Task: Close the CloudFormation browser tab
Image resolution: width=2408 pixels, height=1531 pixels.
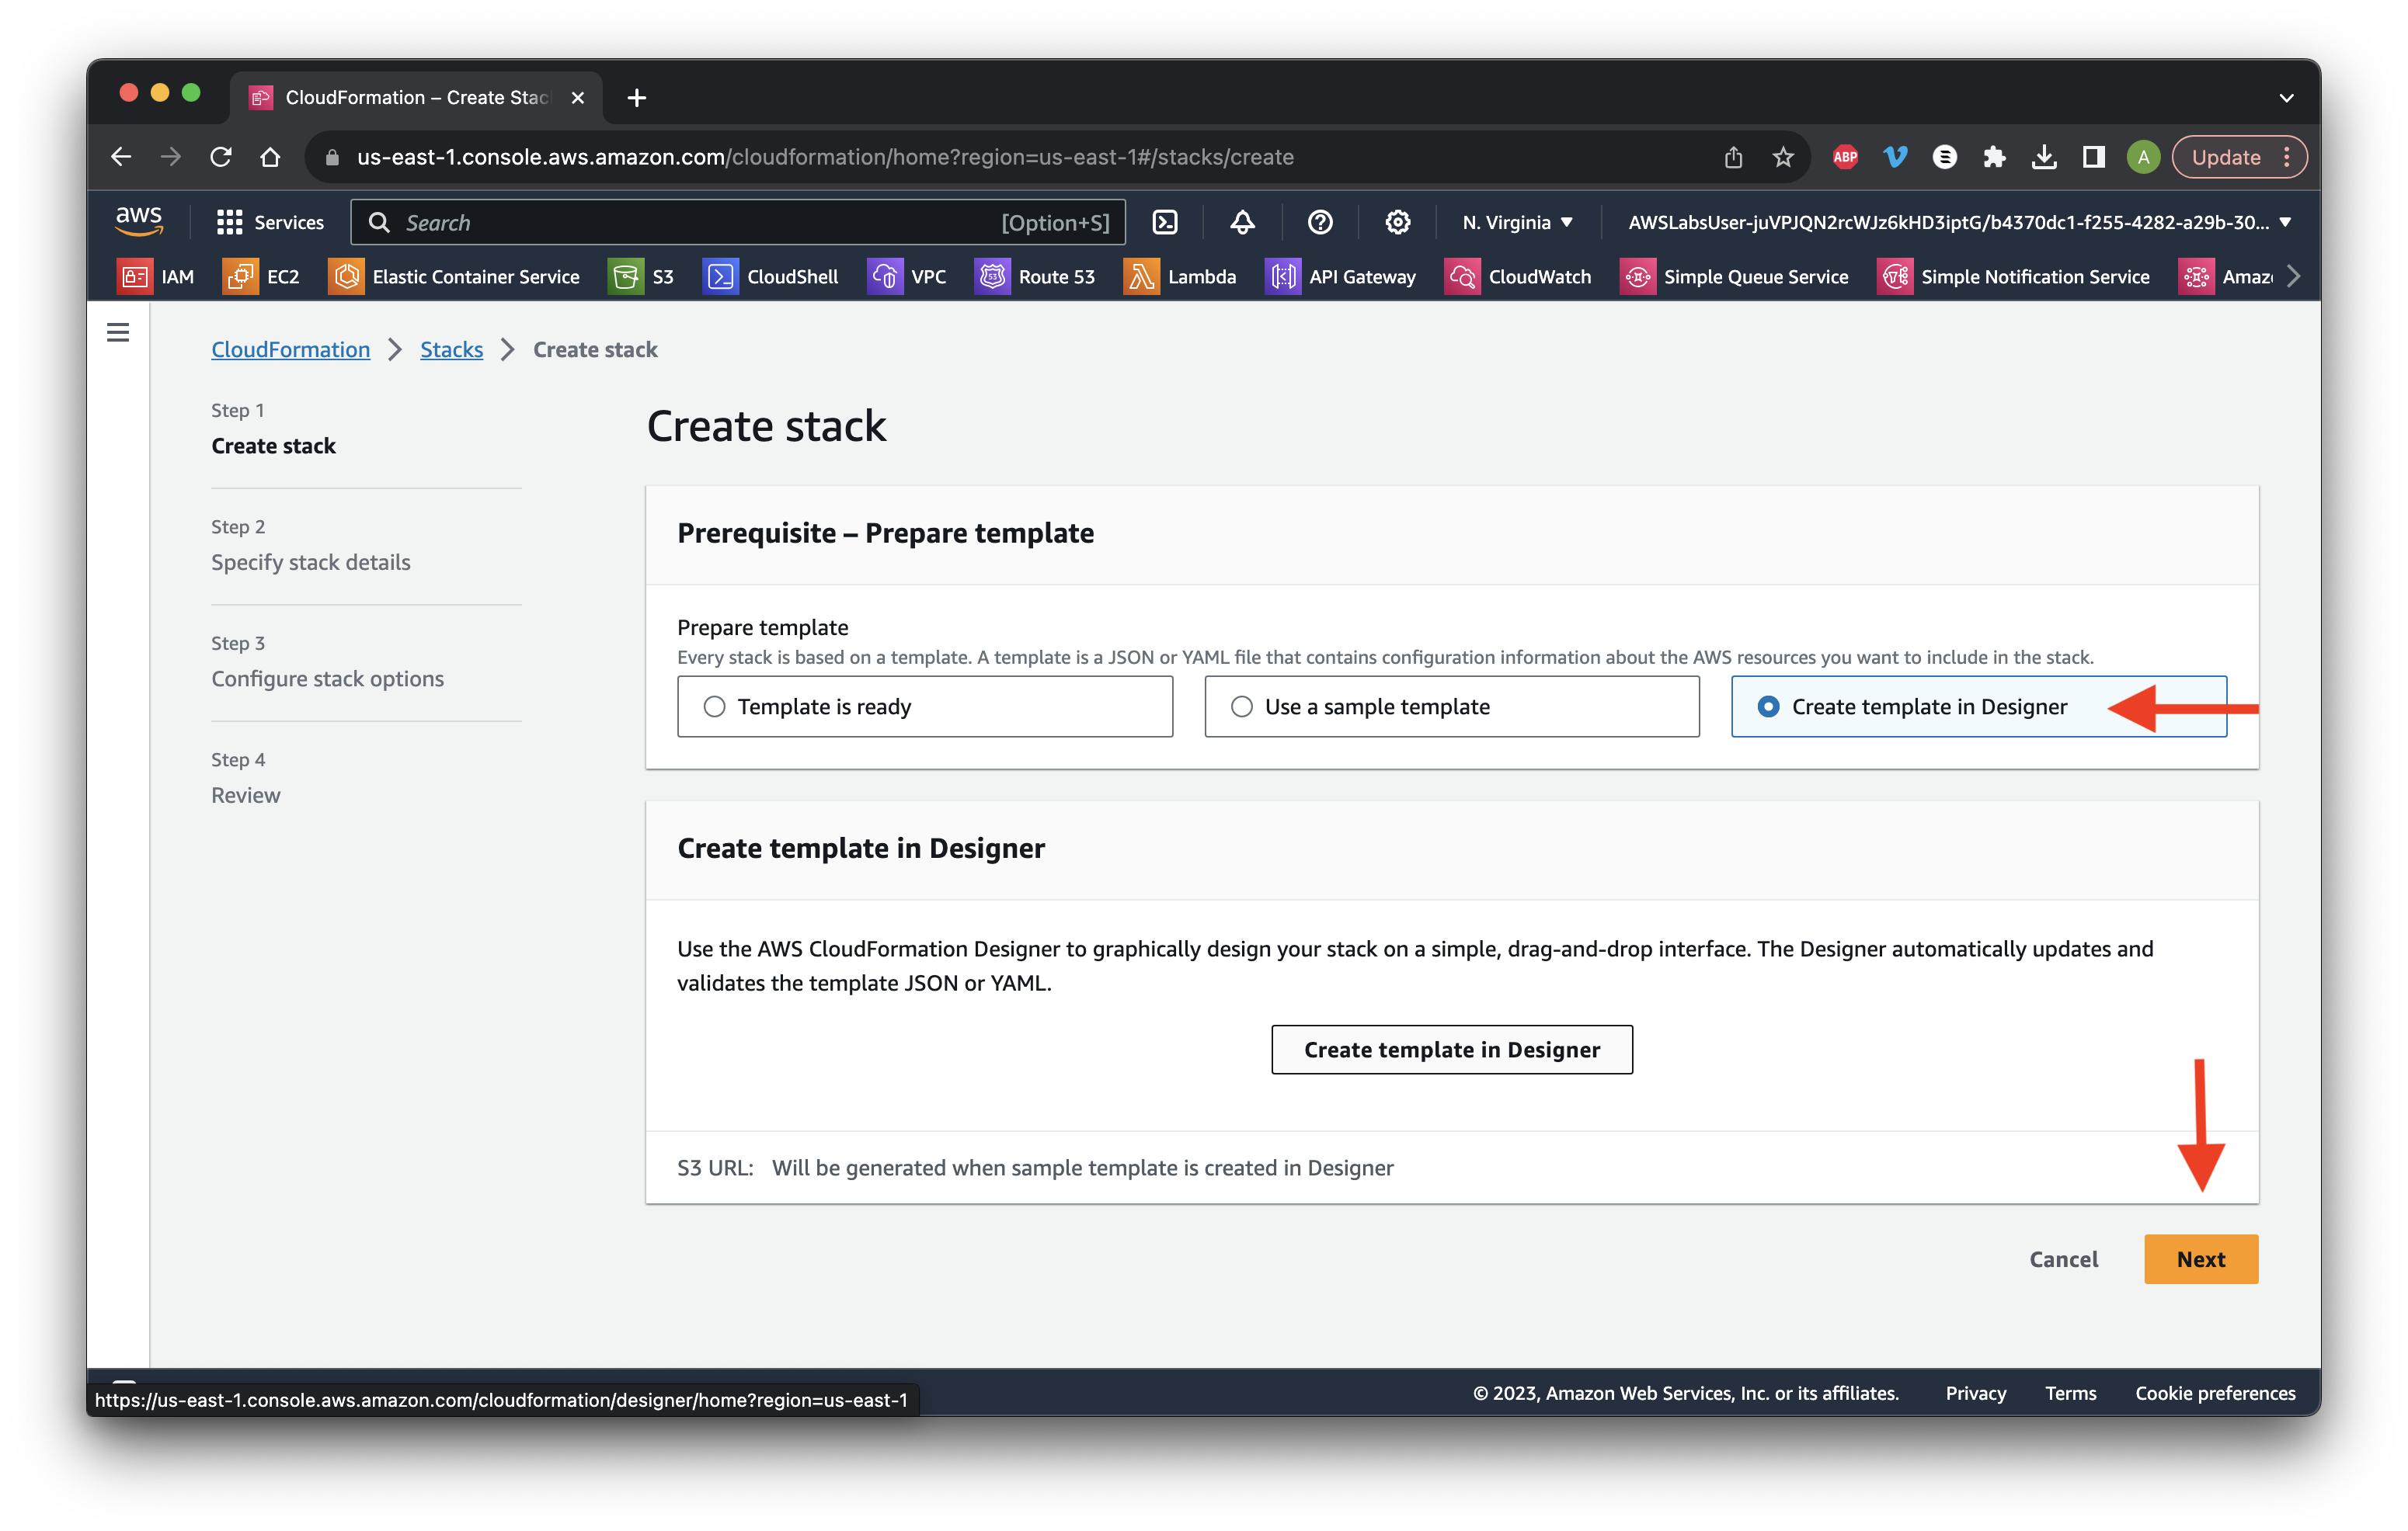Action: pos(578,98)
